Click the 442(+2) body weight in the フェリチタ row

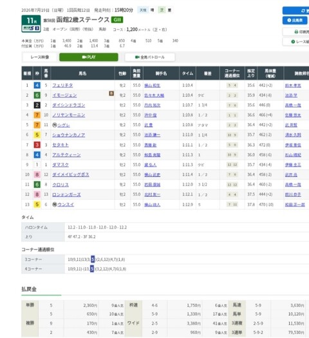(x=266, y=86)
